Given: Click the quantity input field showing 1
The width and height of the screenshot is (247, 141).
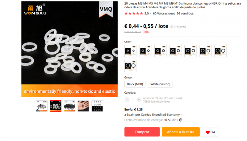Looking at the screenshot, I should point(133,100).
